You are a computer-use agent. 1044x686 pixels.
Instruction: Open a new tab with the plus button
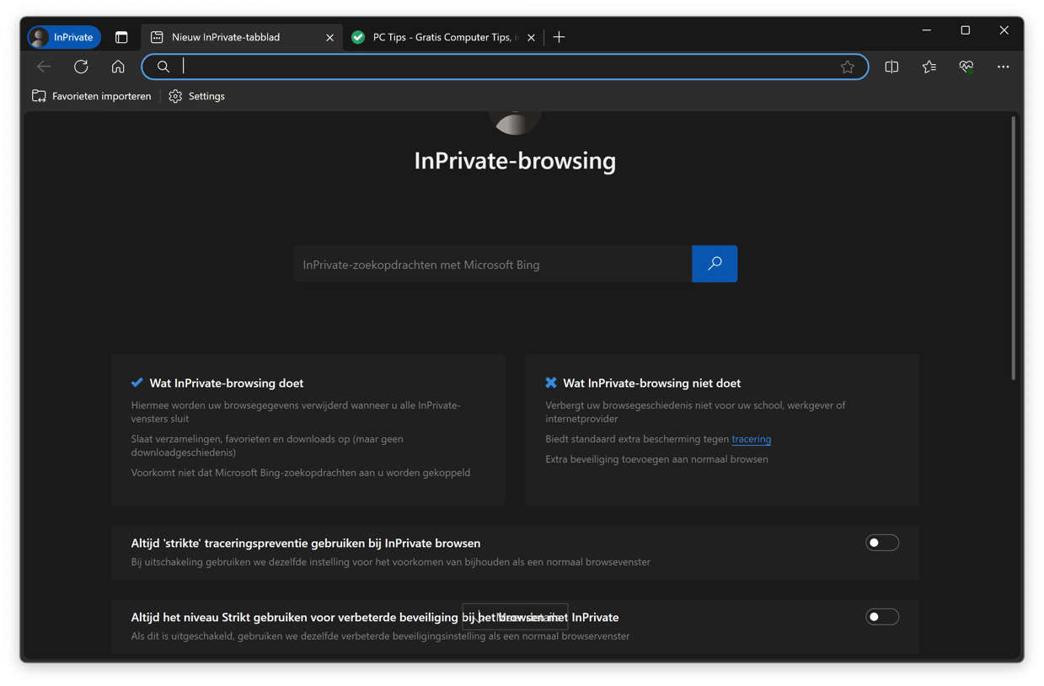[559, 37]
